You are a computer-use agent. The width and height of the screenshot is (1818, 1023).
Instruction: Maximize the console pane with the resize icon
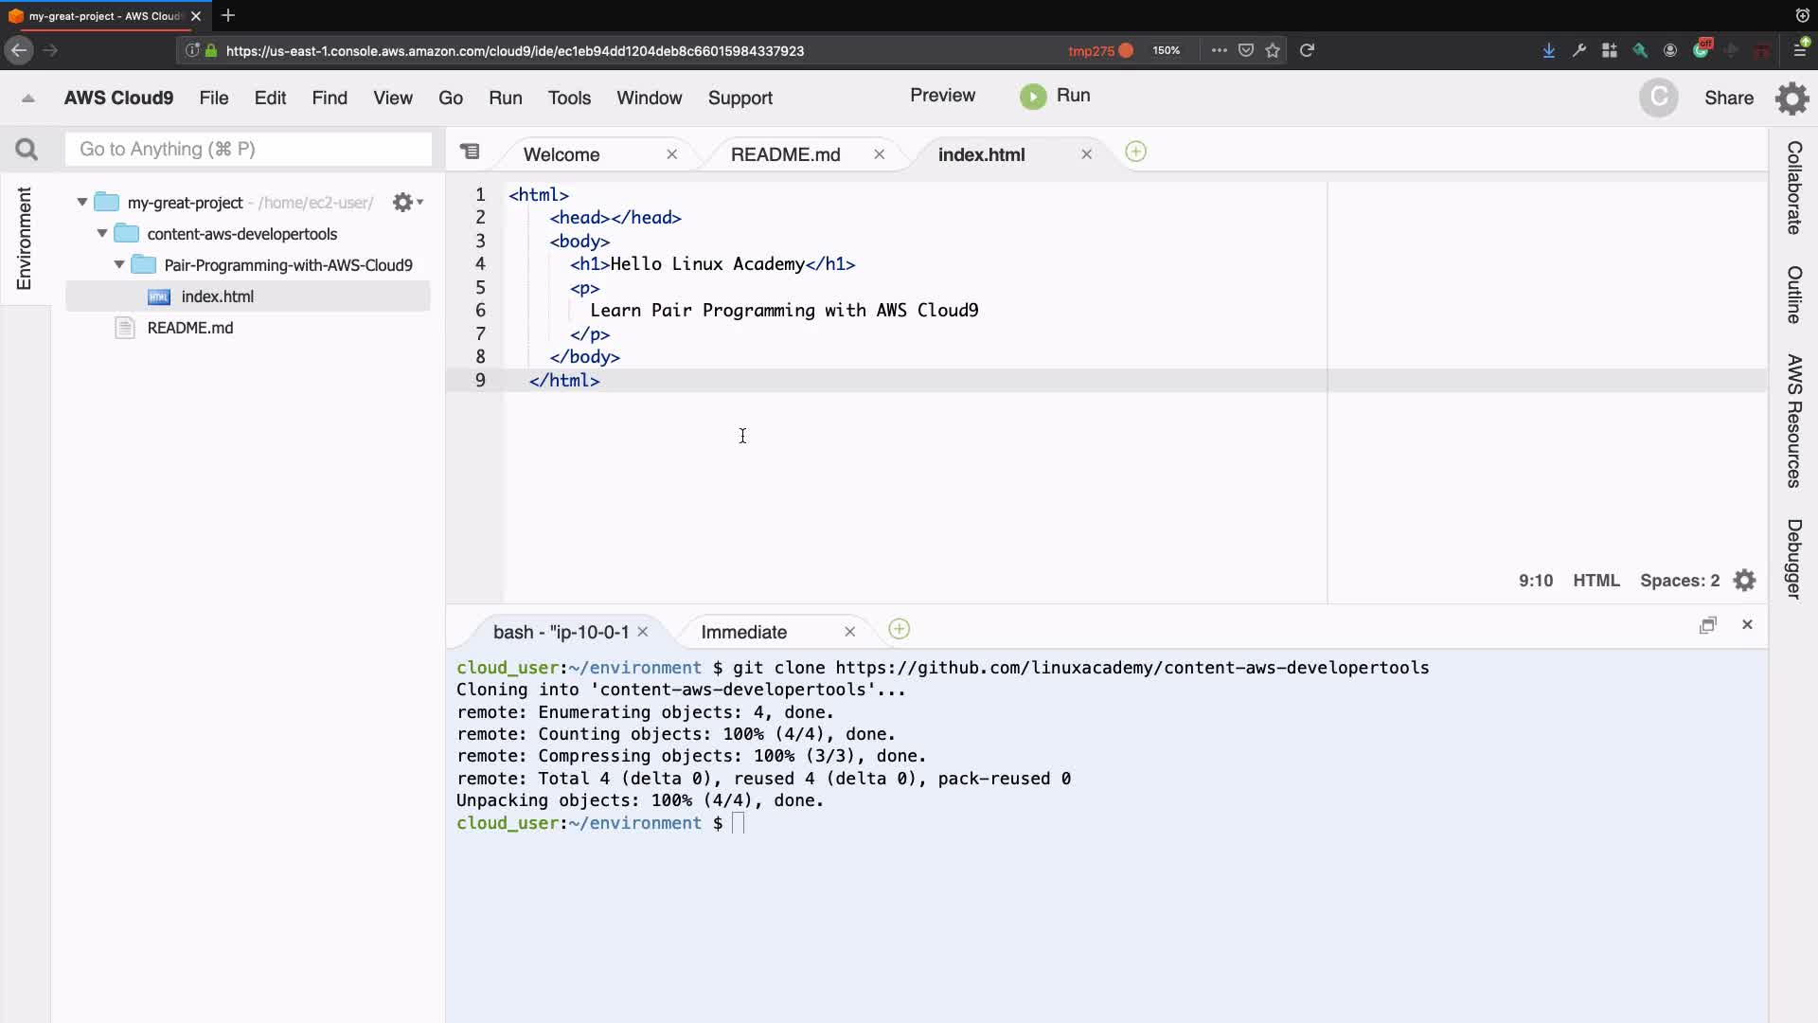click(1707, 625)
